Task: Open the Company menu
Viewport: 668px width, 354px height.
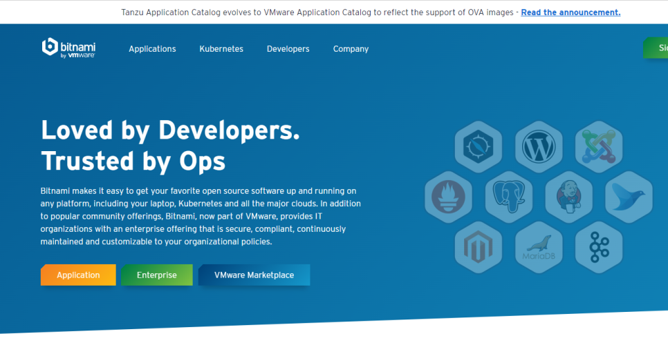Action: (x=351, y=49)
